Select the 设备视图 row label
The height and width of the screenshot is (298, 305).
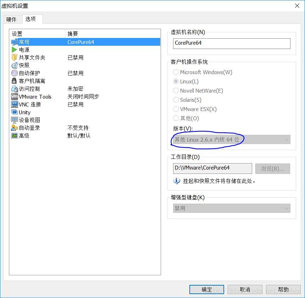[x=29, y=120]
